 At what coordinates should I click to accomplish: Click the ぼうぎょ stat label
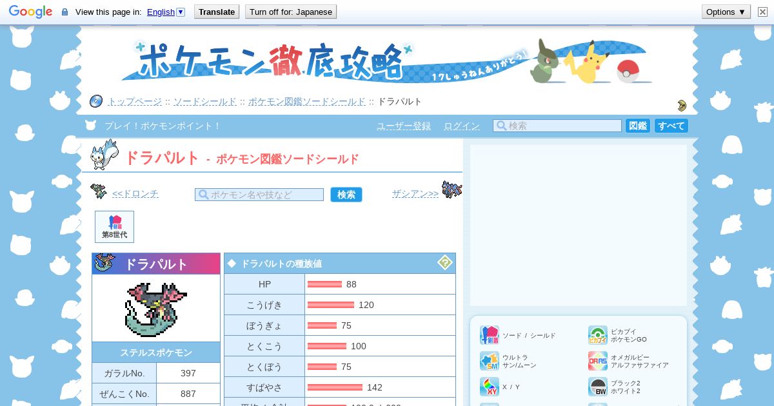click(264, 325)
